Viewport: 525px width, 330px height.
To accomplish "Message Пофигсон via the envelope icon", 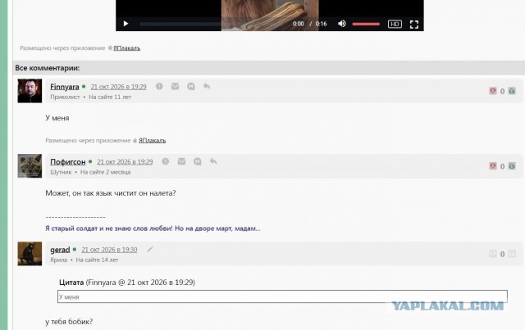I will pyautogui.click(x=181, y=161).
